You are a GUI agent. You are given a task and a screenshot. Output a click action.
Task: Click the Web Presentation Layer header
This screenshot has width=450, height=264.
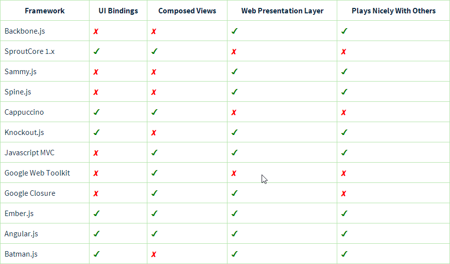pos(282,11)
